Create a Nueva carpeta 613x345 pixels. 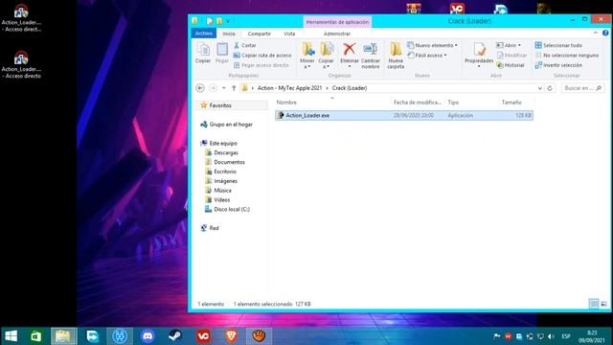tap(396, 56)
